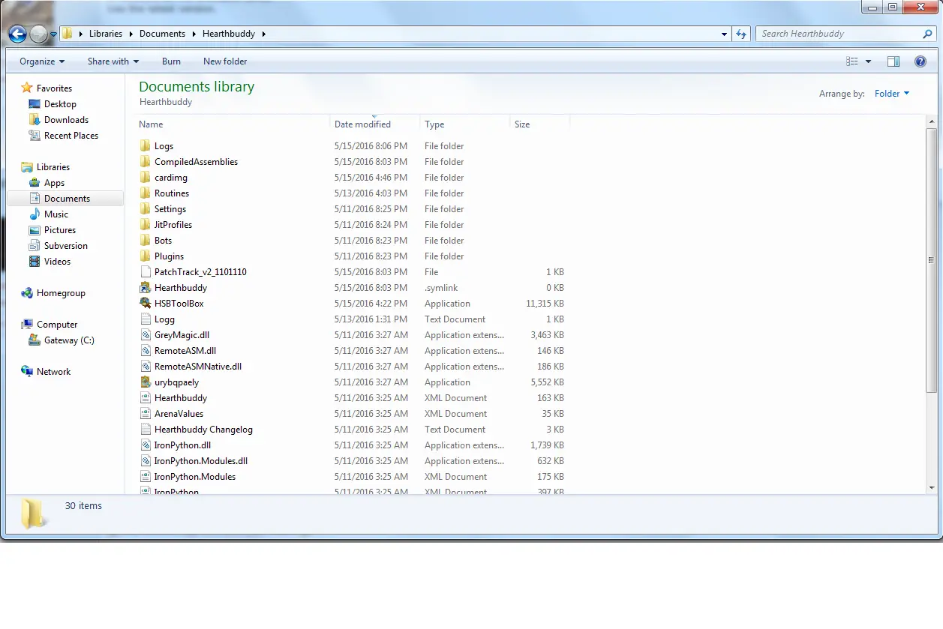Select the CompiledAssemblies folder icon
943x629 pixels.
tap(146, 161)
